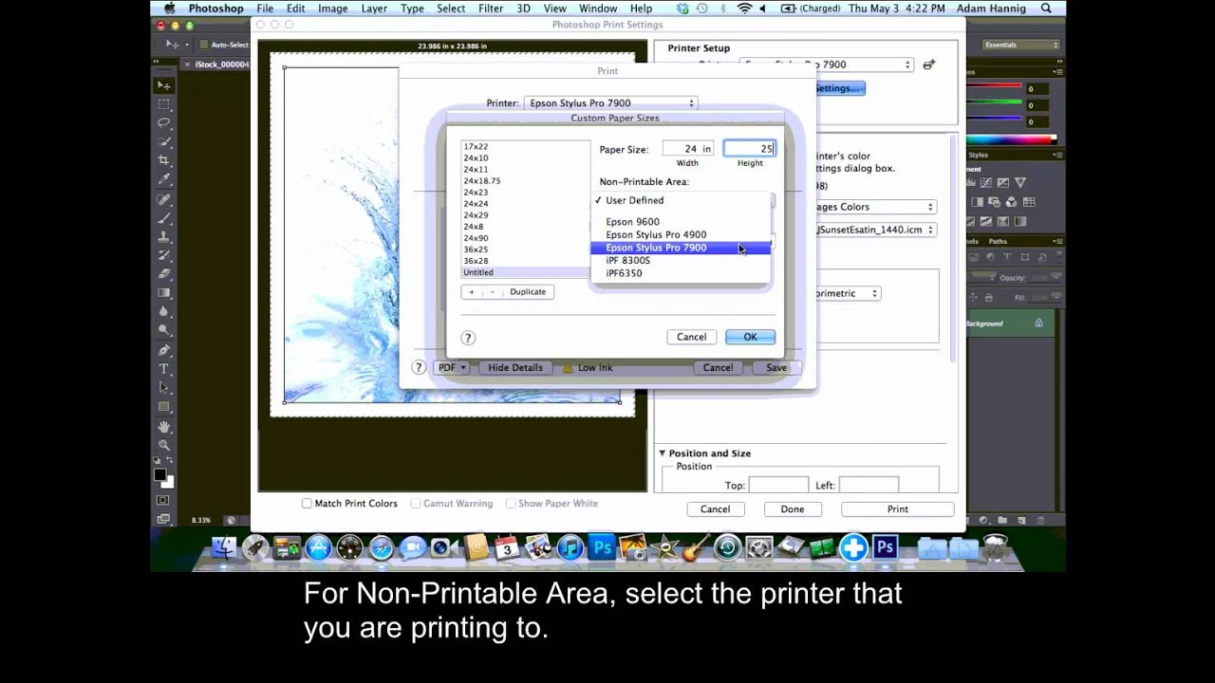Click the paper Width input field
Viewport: 1215px width, 683px height.
coord(687,148)
